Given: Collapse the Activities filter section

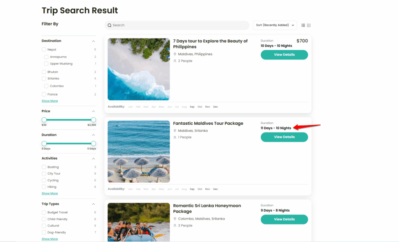Looking at the screenshot, I should pos(94,158).
